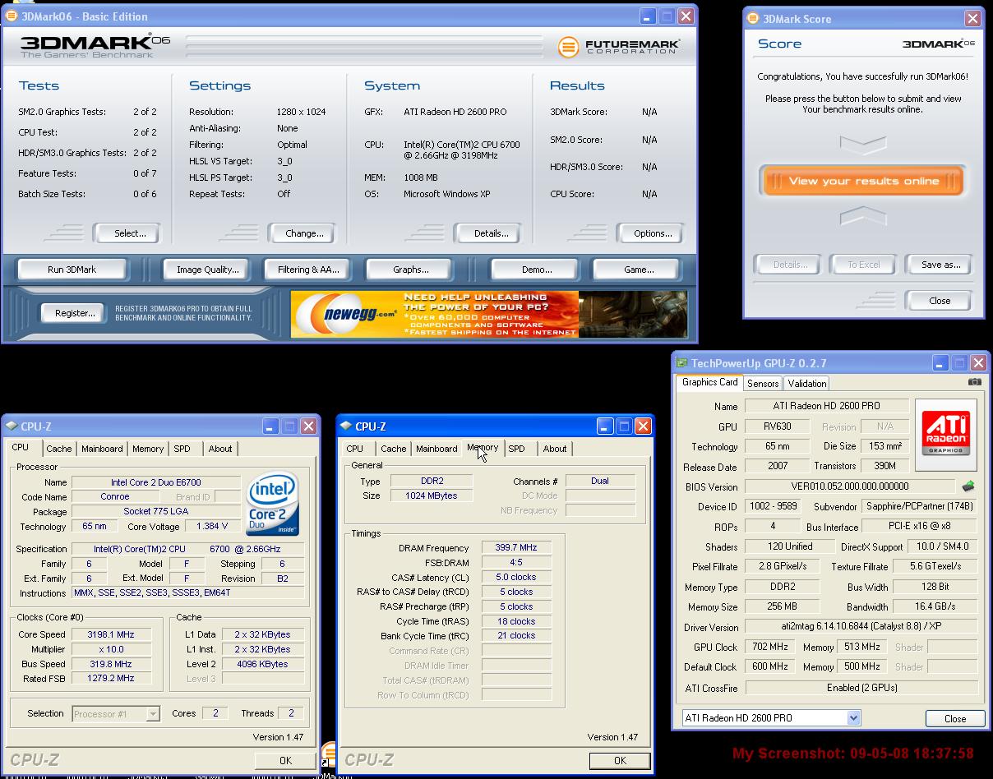Click the Futuremark Corporation logo
Viewport: 993px width, 779px height.
(618, 47)
